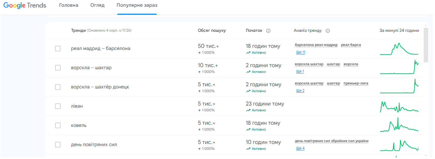This screenshot has height=159, width=435.
Task: Click Активно trend arrow in день повітряних сил row
Action: [248, 149]
